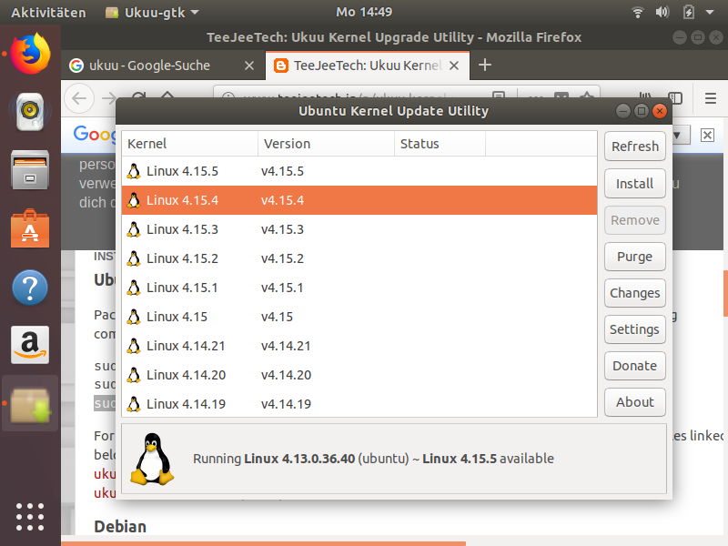
Task: Select the Linux 4.15.5 row
Action: coord(359,171)
